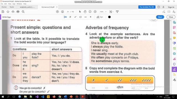Click Try Acrobat Pro DC button

pos(147,7)
